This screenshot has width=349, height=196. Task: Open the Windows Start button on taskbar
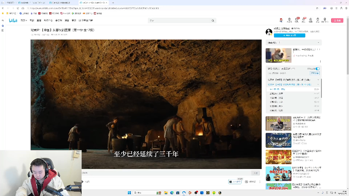(129, 193)
